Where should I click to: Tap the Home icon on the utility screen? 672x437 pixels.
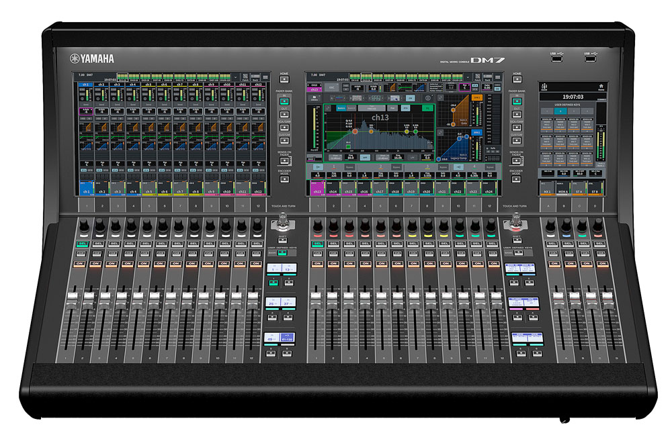[x=601, y=87]
